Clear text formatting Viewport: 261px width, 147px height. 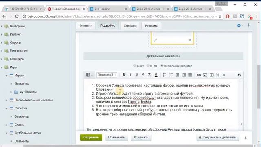[150, 75]
